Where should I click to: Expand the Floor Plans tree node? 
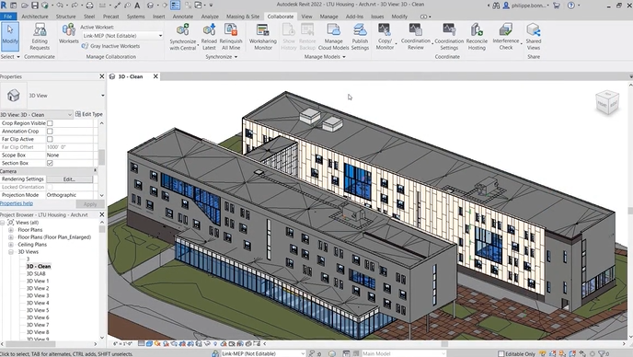pos(11,230)
